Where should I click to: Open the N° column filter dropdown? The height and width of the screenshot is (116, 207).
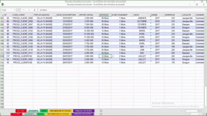click(x=11, y=15)
